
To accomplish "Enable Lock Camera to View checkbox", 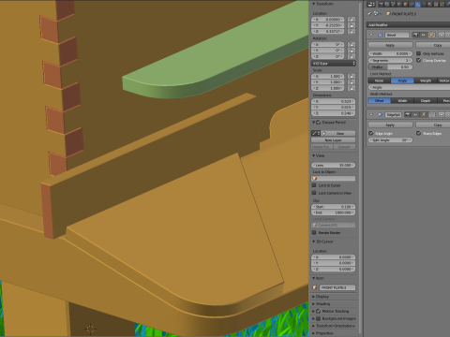I will coord(314,193).
